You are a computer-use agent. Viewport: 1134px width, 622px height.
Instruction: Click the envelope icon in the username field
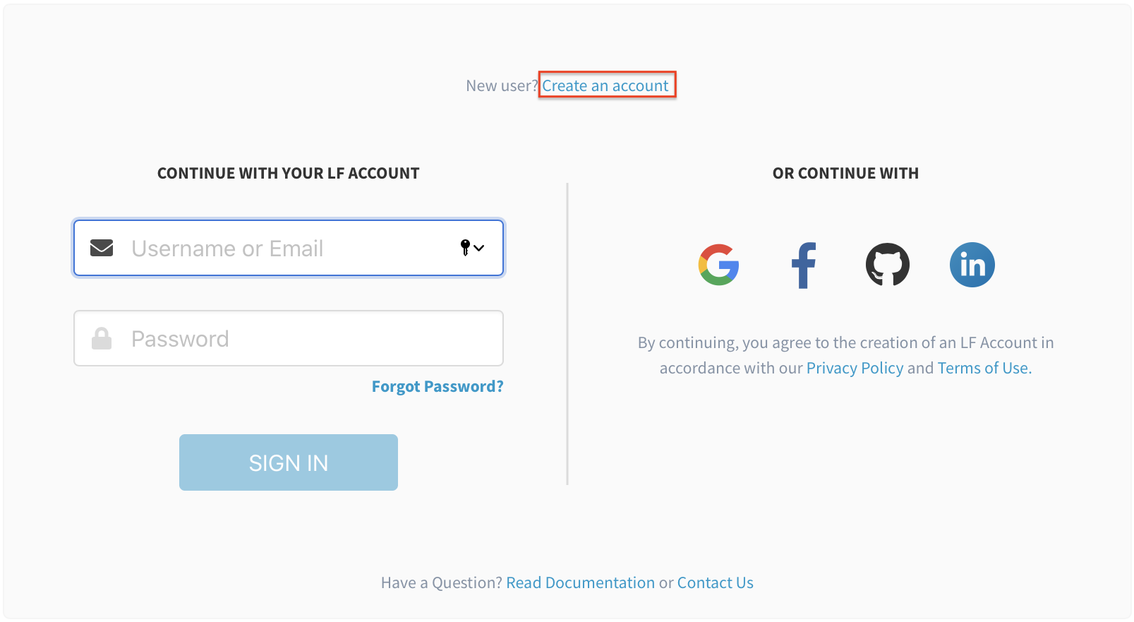click(x=101, y=247)
